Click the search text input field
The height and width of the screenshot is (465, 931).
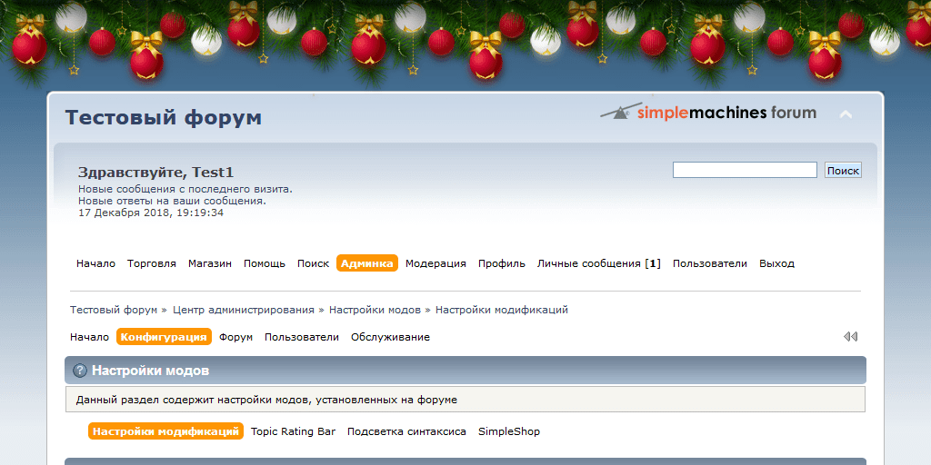click(x=745, y=170)
